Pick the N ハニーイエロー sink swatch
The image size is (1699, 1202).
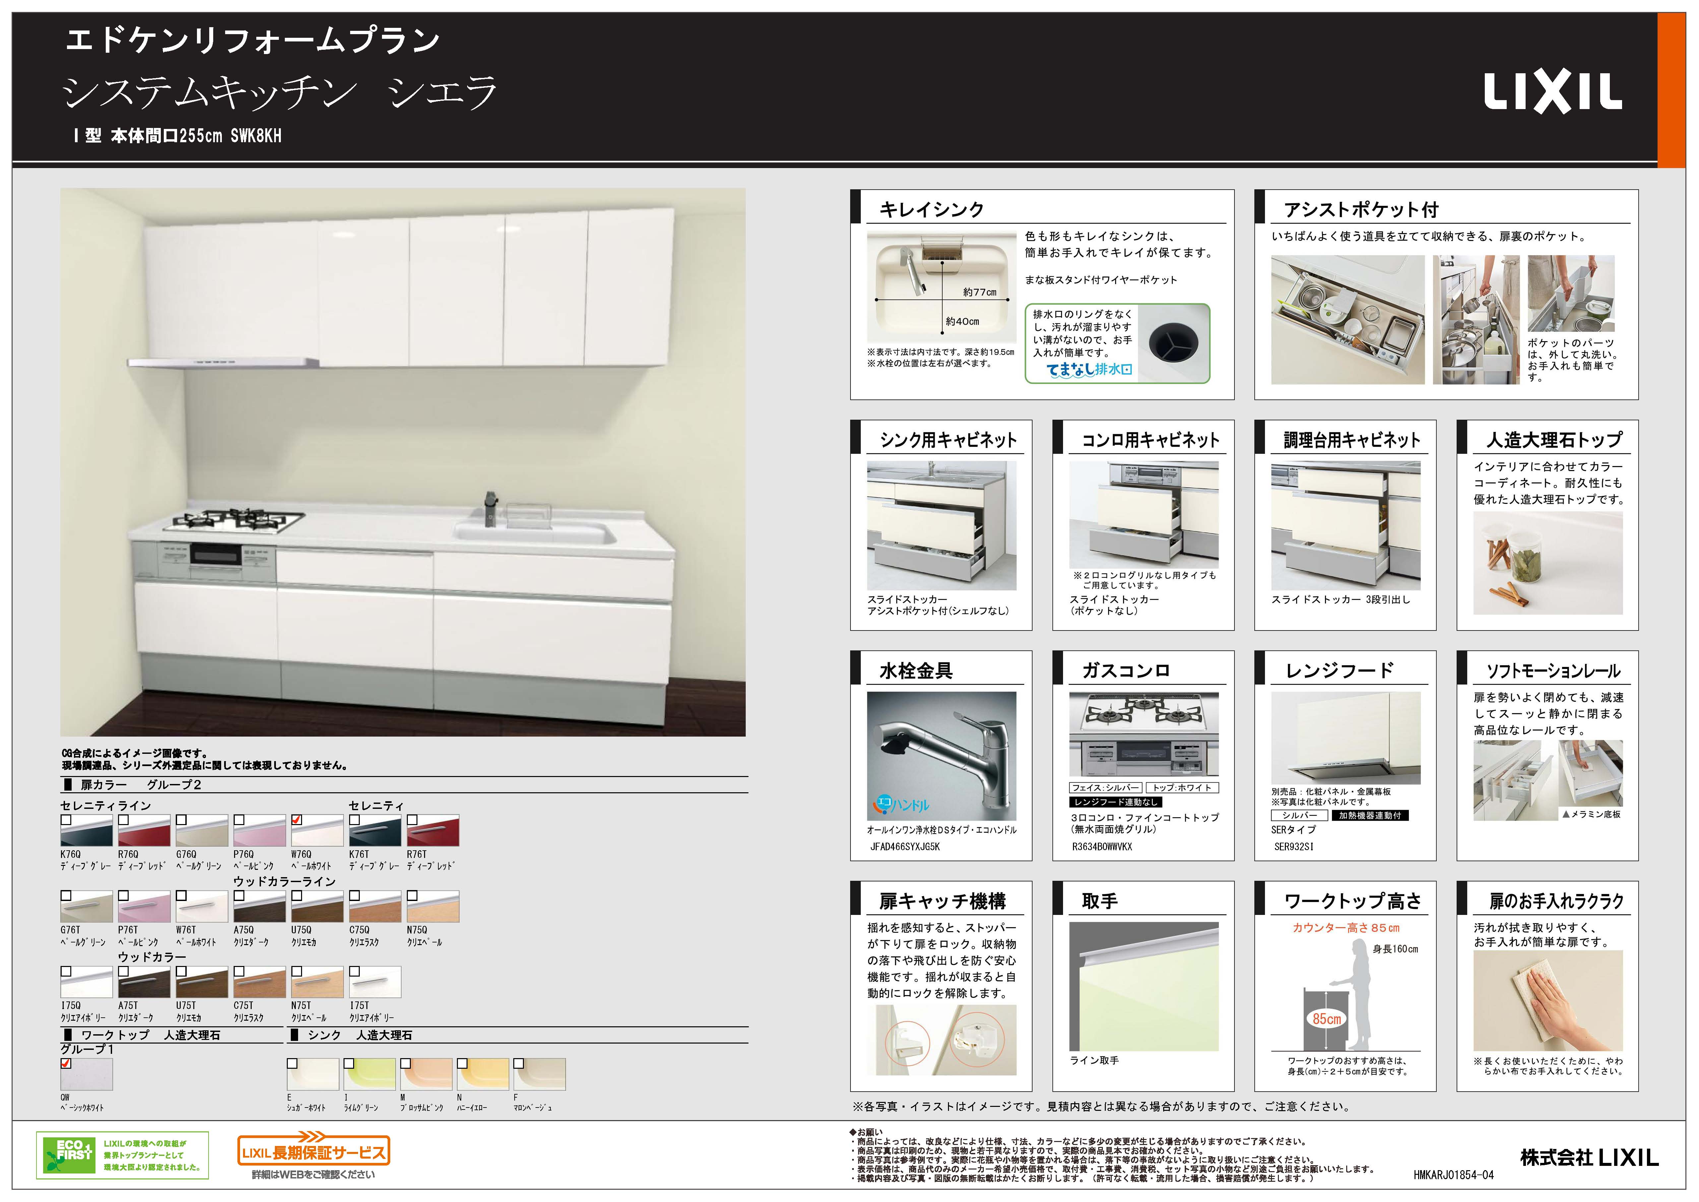tap(483, 1074)
